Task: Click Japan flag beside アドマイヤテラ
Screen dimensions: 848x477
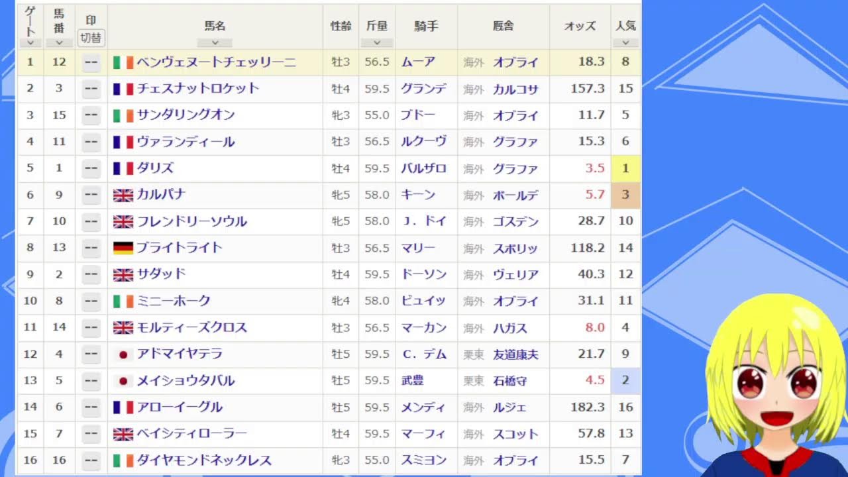Action: 123,354
